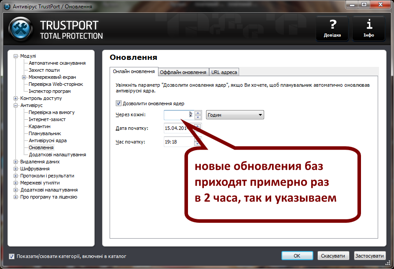Cancel changes with "Скасувати"
Screen dimensions: 394x269
(333, 255)
